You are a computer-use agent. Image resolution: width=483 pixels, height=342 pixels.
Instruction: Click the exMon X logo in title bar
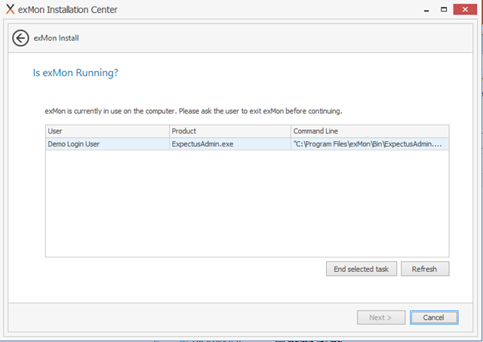pyautogui.click(x=10, y=9)
